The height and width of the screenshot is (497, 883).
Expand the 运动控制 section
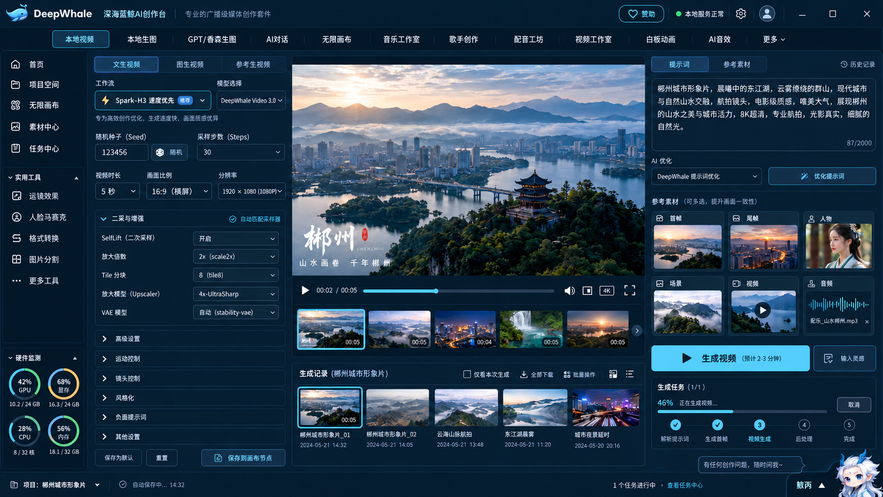pos(190,359)
